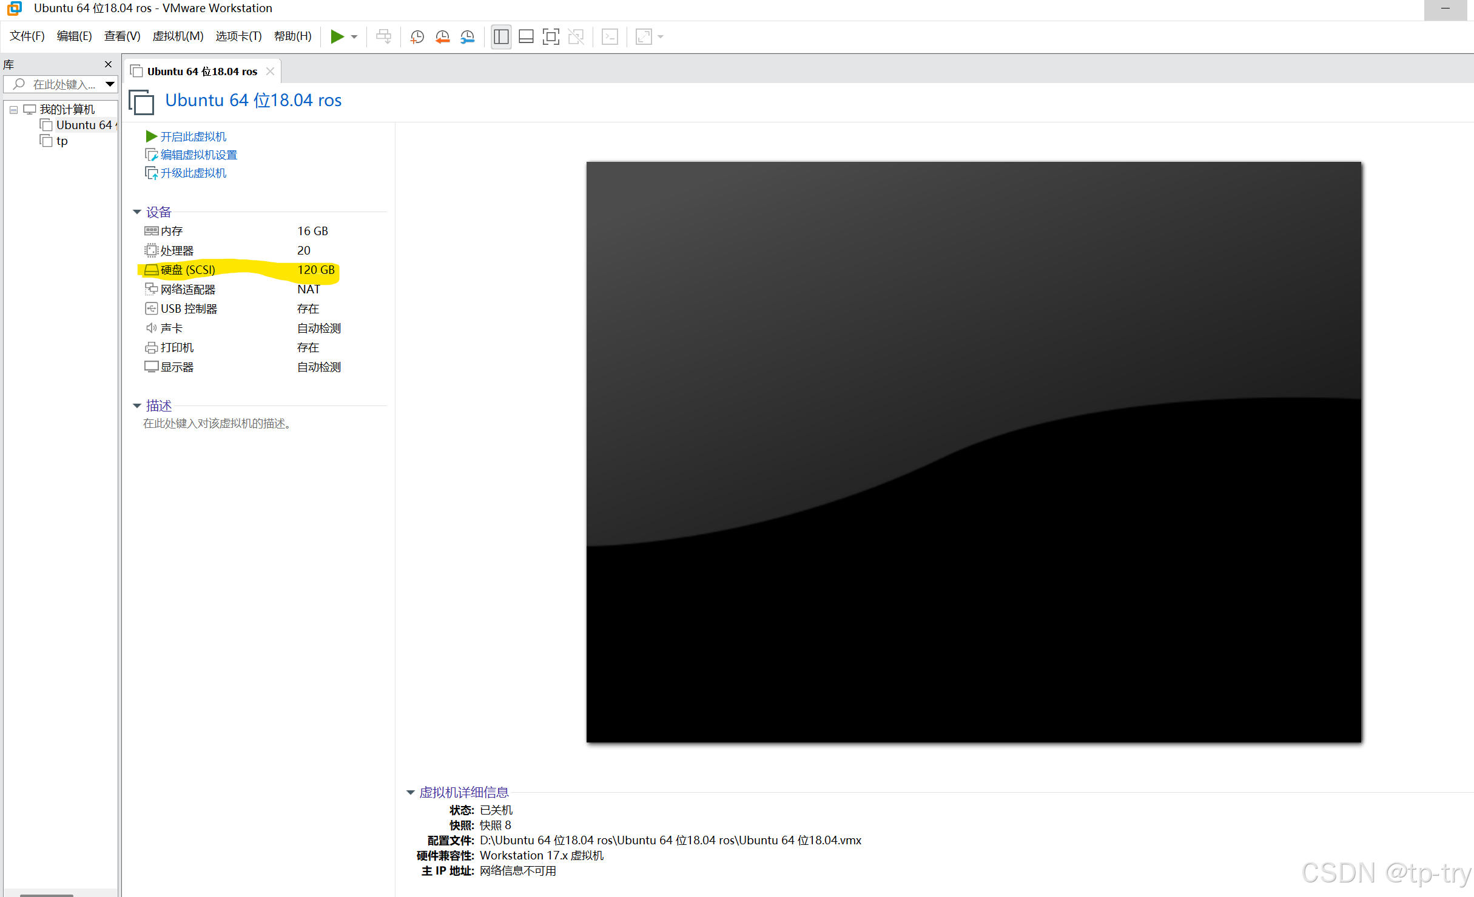Collapse the 设备 devices section

[137, 212]
